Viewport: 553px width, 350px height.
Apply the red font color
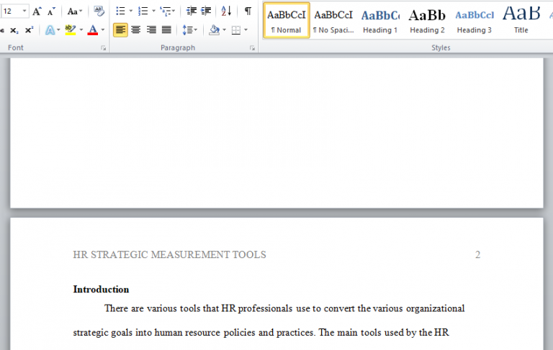(92, 30)
